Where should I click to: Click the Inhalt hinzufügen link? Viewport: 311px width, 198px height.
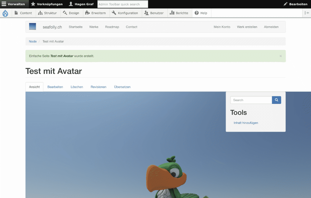click(x=246, y=123)
